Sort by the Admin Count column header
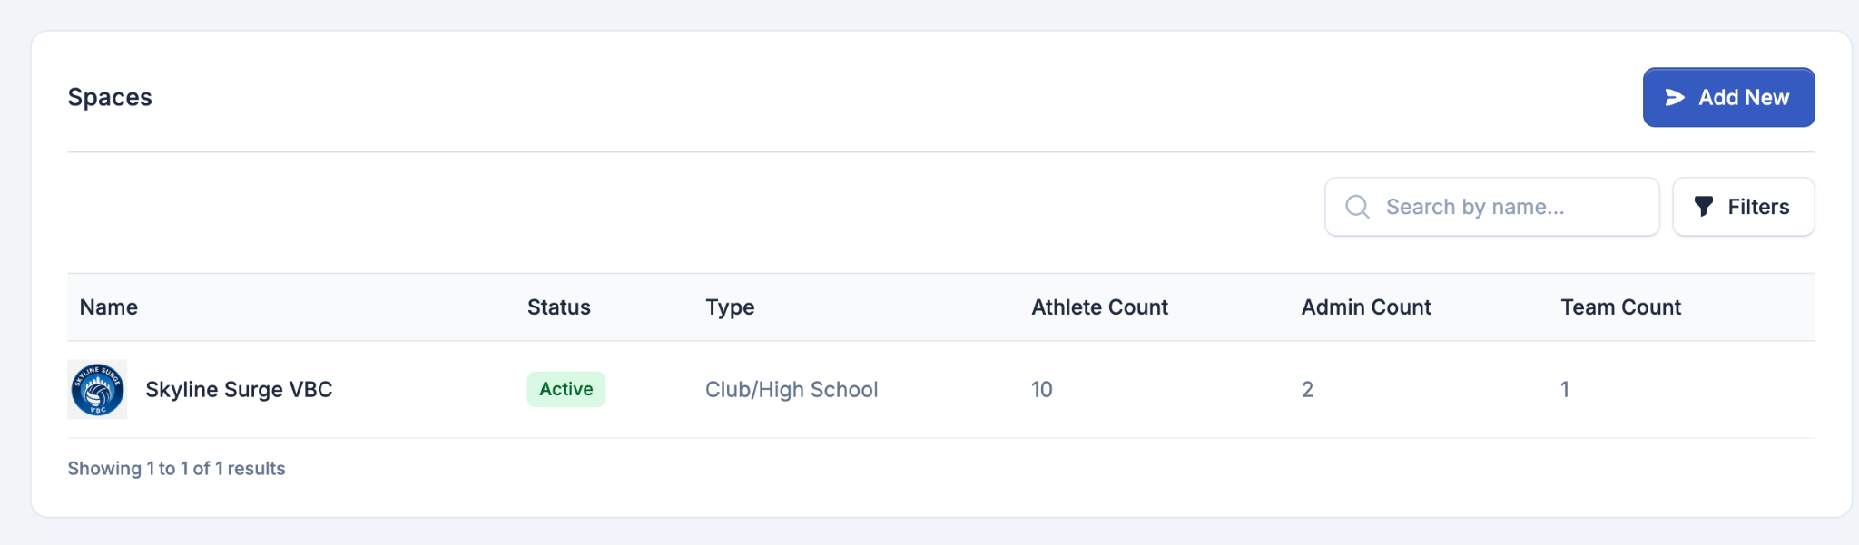Screen dimensions: 1859x545 [1366, 307]
